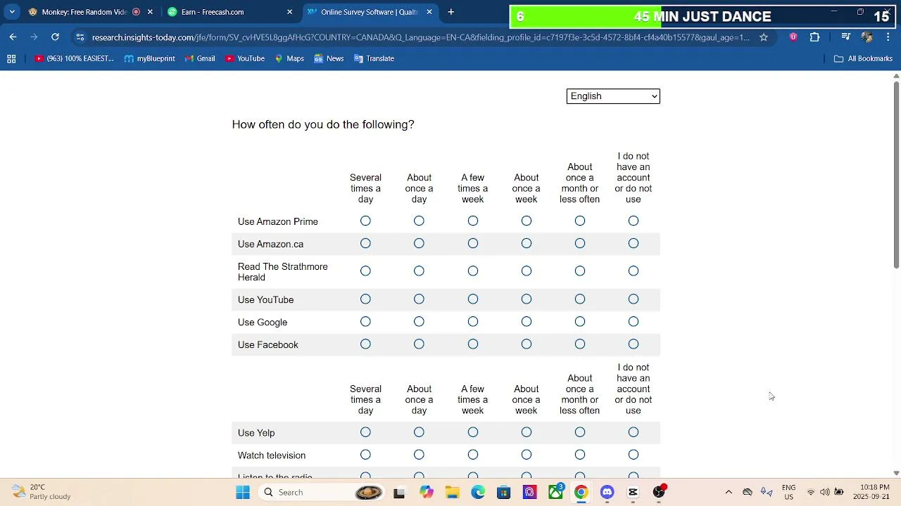
Task: Open the Gmail bookmark
Action: point(199,59)
